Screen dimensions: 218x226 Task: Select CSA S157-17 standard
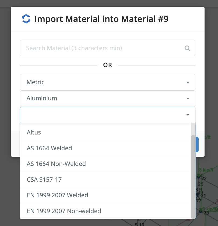pyautogui.click(x=106, y=180)
